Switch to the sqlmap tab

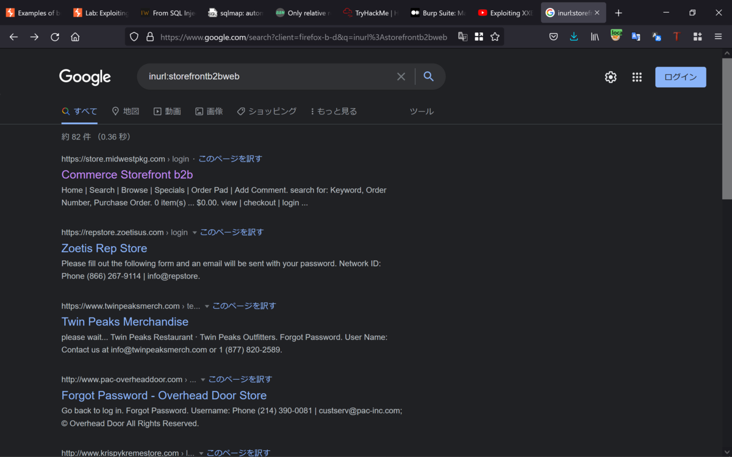tap(235, 13)
